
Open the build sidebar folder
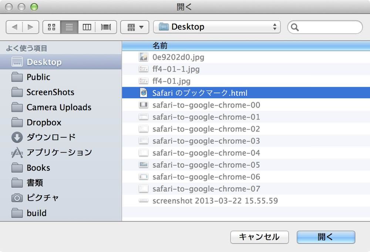click(61, 213)
